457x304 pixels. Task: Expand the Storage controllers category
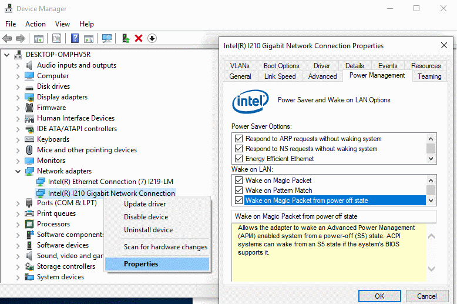18,267
